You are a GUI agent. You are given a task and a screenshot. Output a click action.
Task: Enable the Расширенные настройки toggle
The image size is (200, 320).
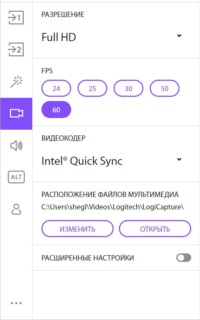(184, 258)
